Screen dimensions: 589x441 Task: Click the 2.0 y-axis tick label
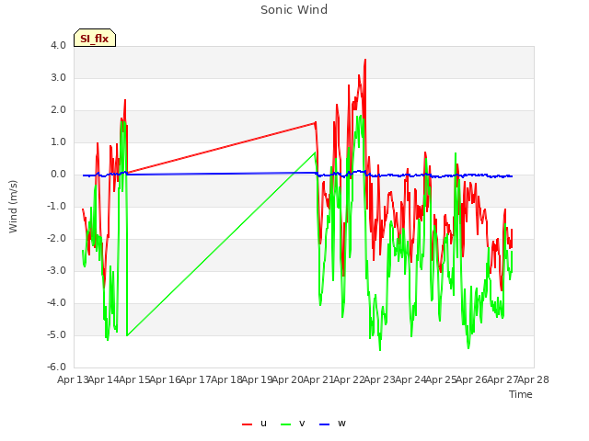tap(58, 110)
